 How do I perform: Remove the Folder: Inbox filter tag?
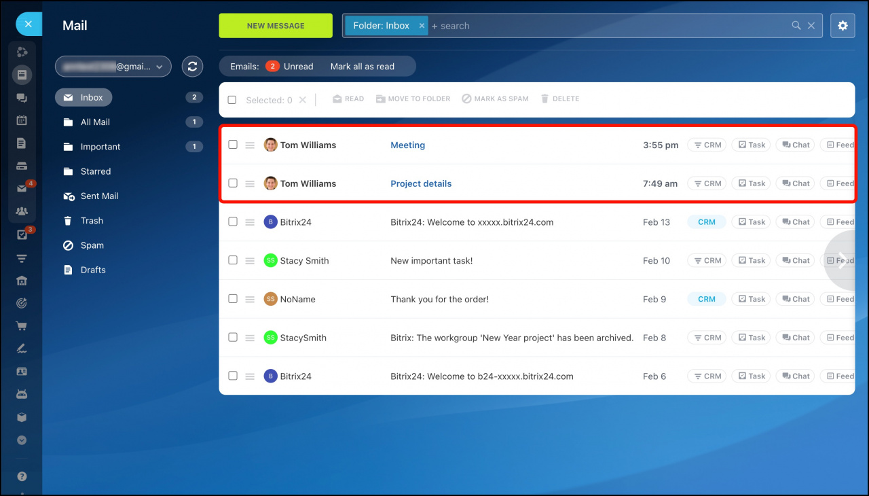pos(422,26)
